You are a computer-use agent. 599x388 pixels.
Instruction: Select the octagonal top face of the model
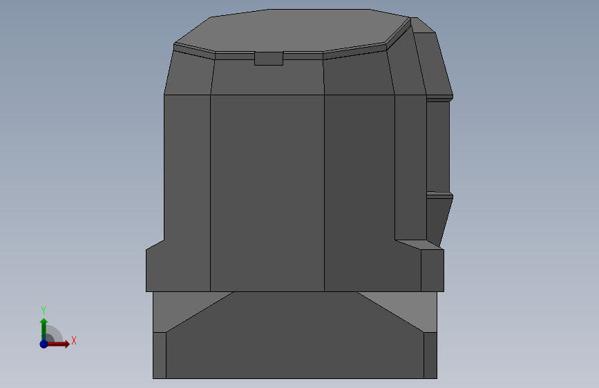coord(292,30)
